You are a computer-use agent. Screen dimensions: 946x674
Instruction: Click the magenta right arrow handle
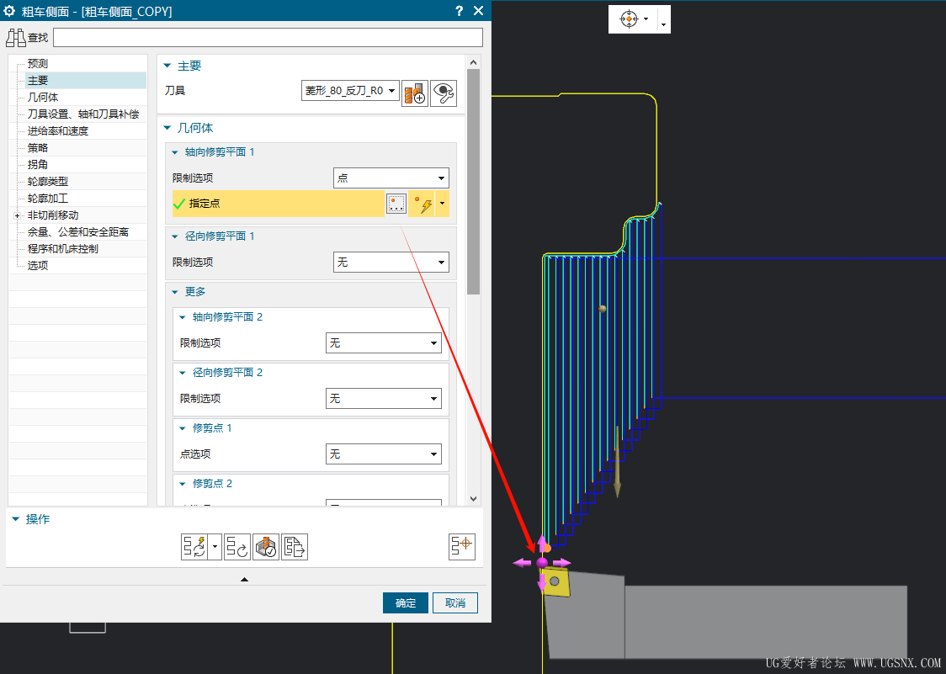561,562
